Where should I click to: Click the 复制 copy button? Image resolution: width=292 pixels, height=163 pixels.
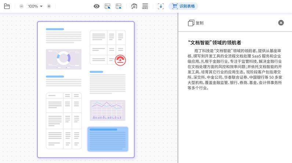tap(196, 23)
